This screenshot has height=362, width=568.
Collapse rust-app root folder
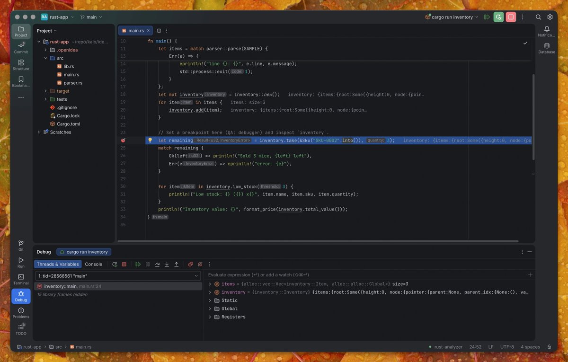pos(39,42)
